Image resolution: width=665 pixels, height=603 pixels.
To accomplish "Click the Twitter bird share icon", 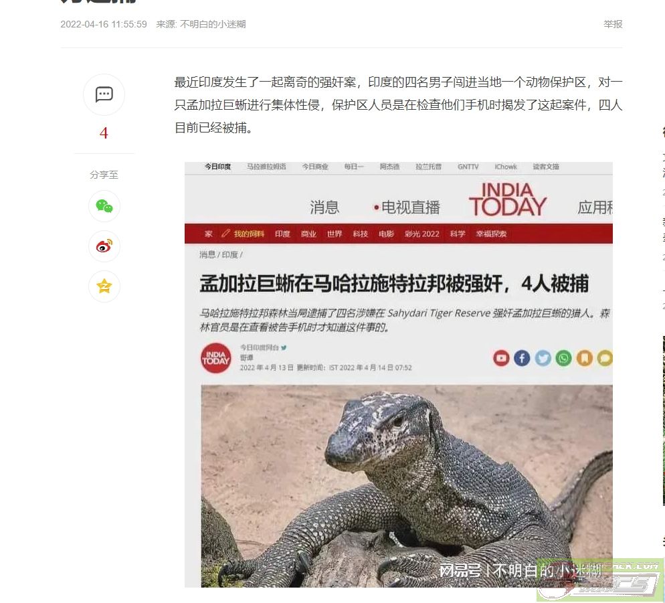I will point(543,358).
